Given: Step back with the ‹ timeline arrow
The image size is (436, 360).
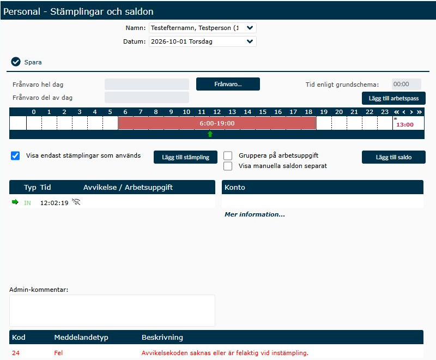Looking at the screenshot, I should click(404, 112).
